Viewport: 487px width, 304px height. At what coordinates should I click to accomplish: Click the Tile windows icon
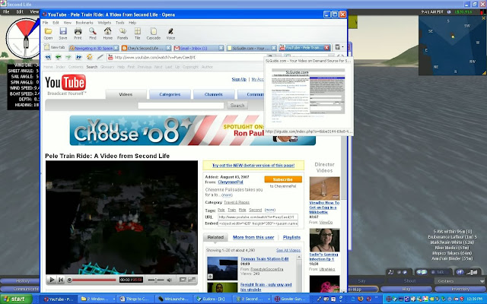[x=137, y=33]
